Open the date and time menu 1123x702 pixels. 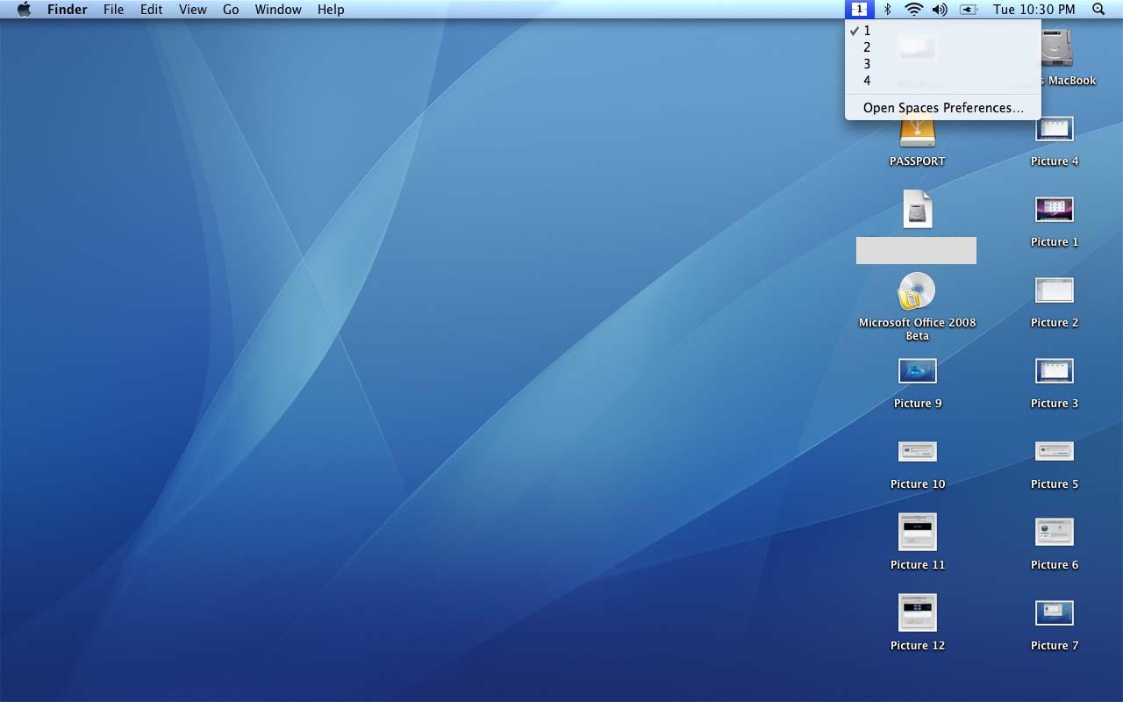click(x=1034, y=10)
